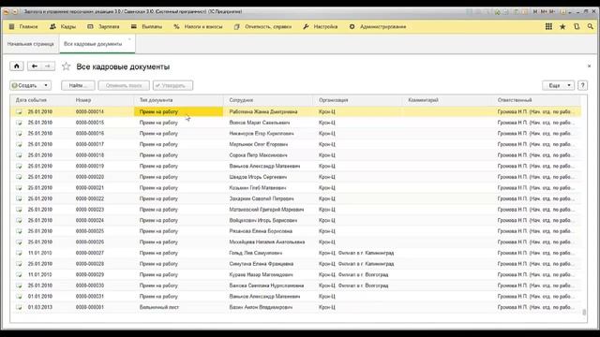The image size is (600, 337).
Task: Go to the home page icon
Action: 17,66
